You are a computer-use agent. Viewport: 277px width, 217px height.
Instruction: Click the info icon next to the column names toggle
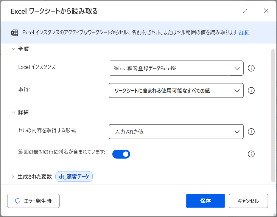coord(251,154)
